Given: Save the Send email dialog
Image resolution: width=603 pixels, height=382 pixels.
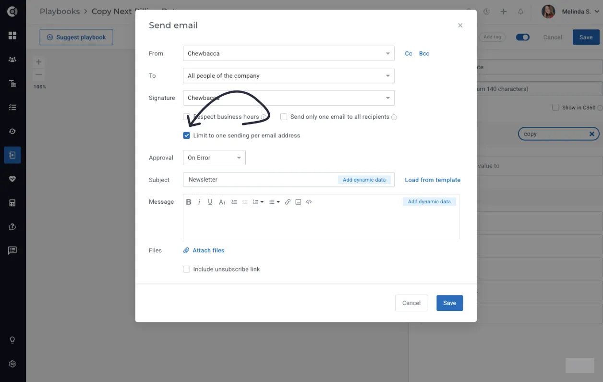Looking at the screenshot, I should click(449, 303).
